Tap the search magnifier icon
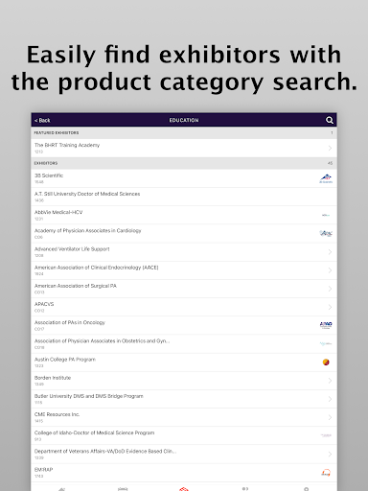 pos(330,120)
